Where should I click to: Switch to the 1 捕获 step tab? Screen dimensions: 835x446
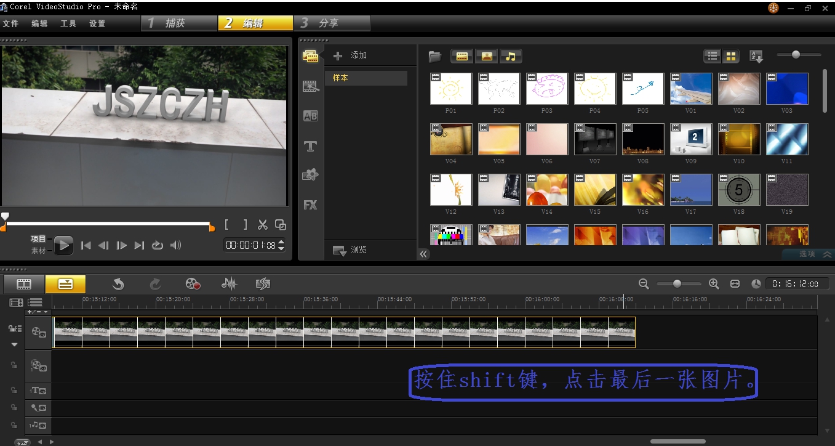point(179,23)
